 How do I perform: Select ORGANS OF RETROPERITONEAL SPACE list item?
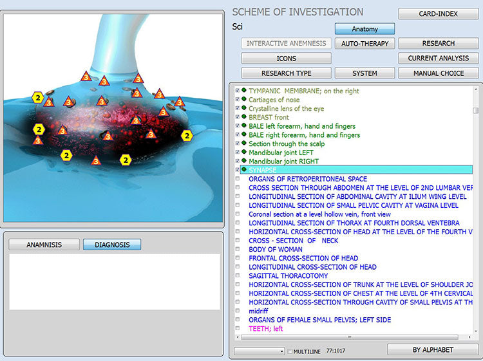[308, 179]
